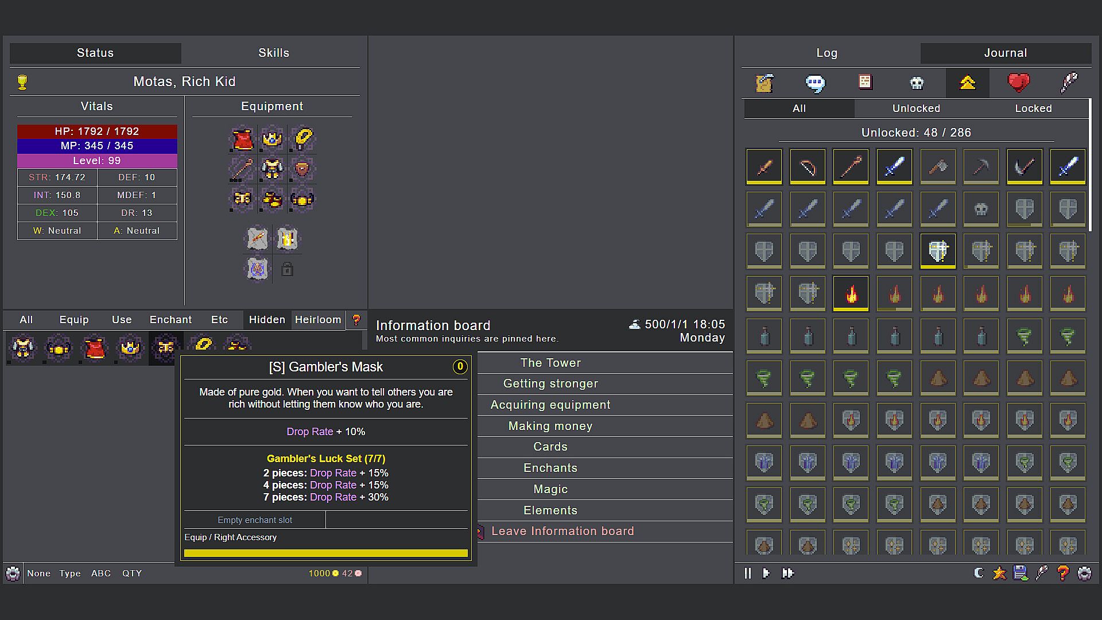The height and width of the screenshot is (620, 1102).
Task: Select the flame skill thumbnail highlighted in journal
Action: (x=851, y=293)
